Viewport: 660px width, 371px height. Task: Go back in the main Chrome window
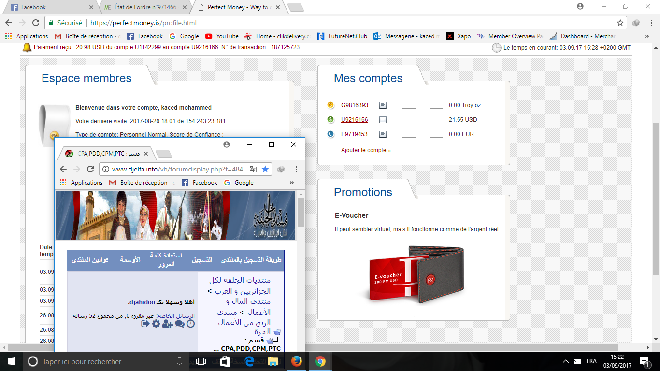9,23
